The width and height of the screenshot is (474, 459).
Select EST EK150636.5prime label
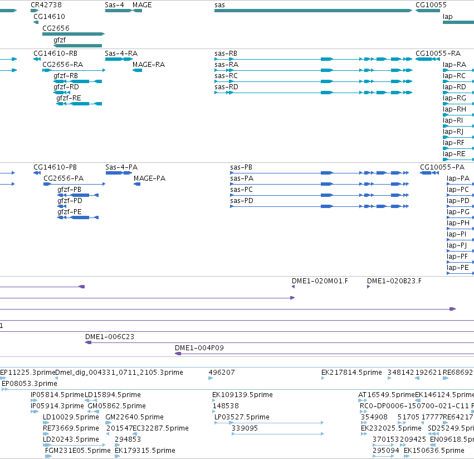(x=434, y=451)
